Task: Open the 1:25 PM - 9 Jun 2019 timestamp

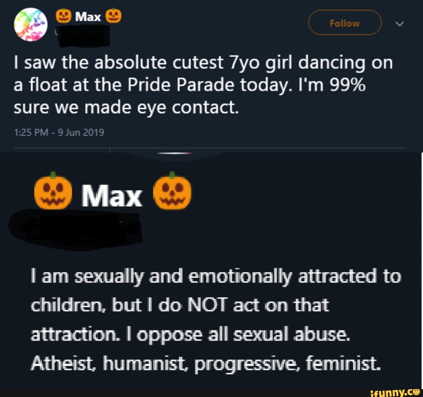Action: (x=59, y=132)
